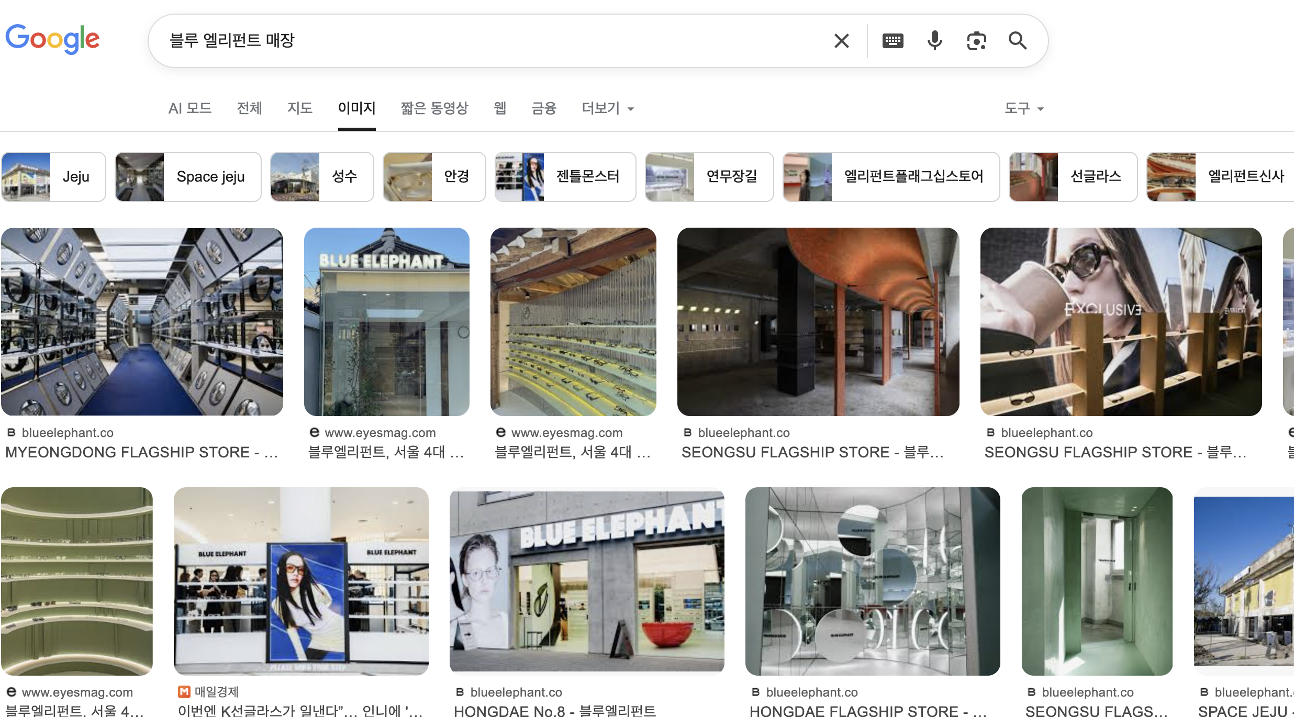
Task: Start voice search with microphone icon
Action: (934, 41)
